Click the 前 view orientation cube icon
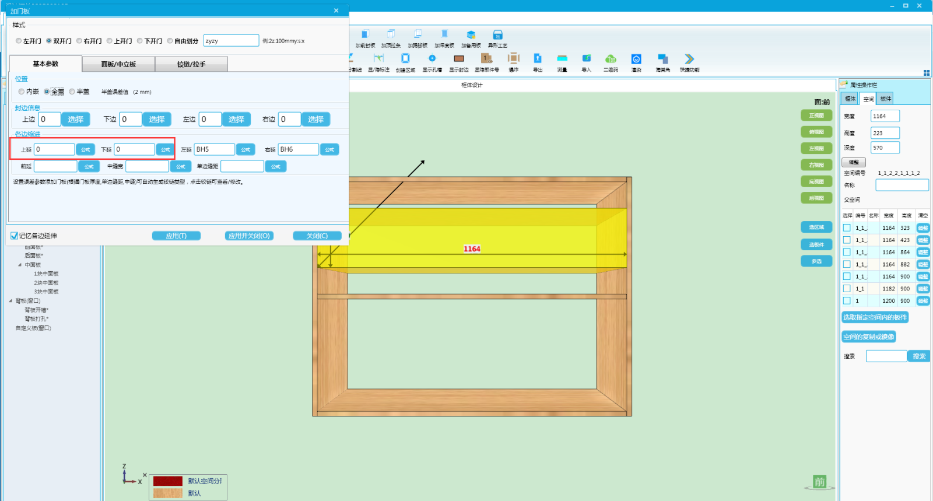The image size is (933, 501). pyautogui.click(x=819, y=482)
